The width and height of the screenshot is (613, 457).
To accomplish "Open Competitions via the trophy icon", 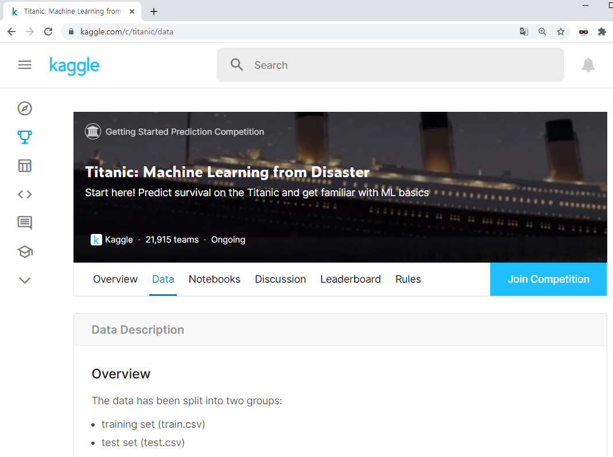I will [x=25, y=137].
